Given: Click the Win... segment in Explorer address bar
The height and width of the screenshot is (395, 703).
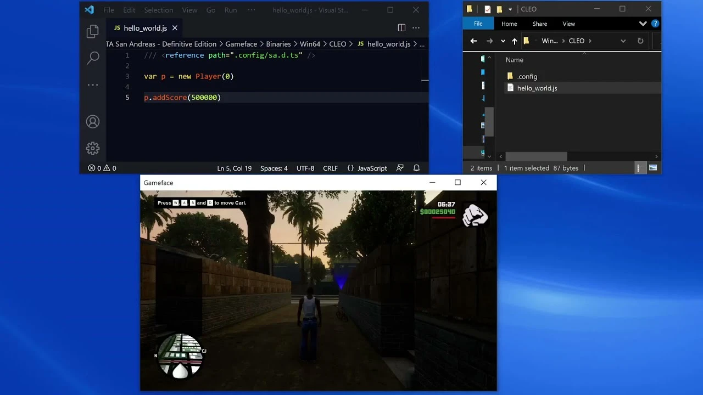Looking at the screenshot, I should coord(550,41).
